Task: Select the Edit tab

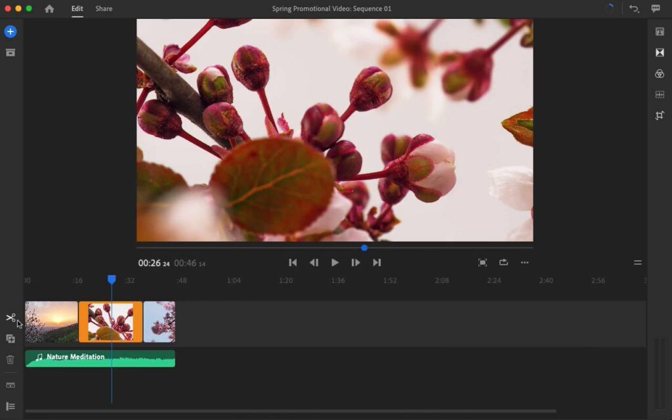Action: pyautogui.click(x=77, y=9)
